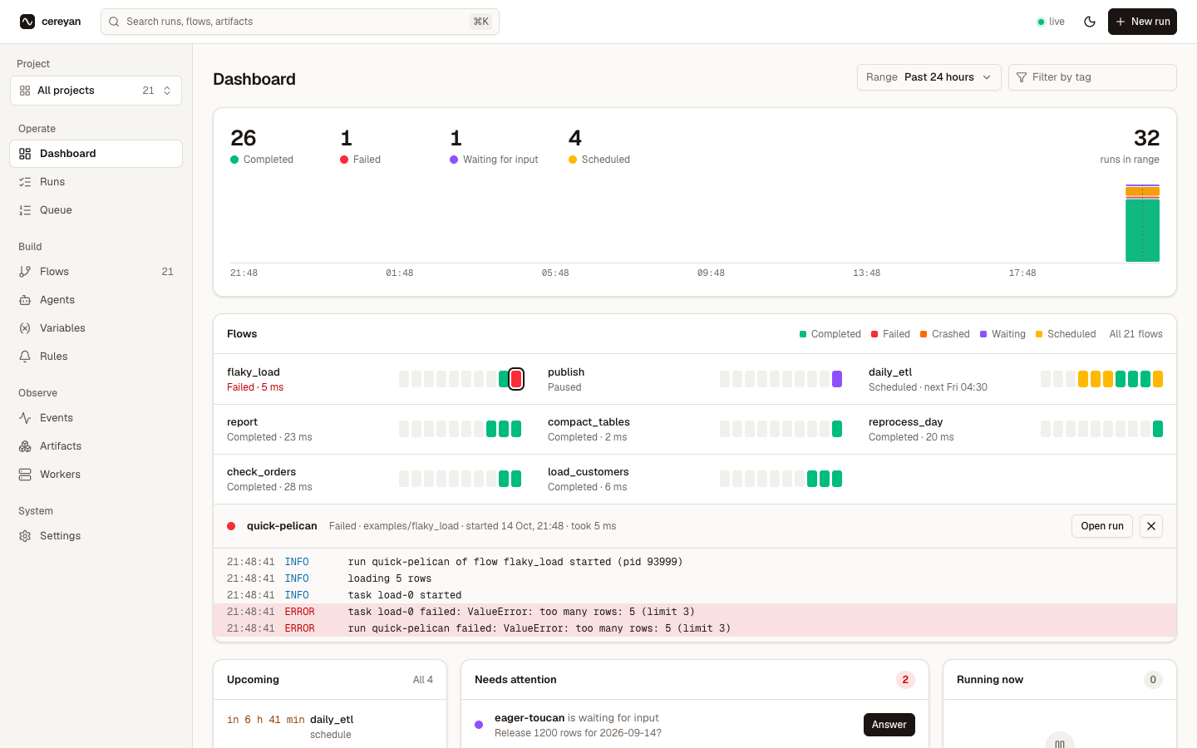Click the compact_tables flow name
This screenshot has height=748, width=1197.
(589, 422)
